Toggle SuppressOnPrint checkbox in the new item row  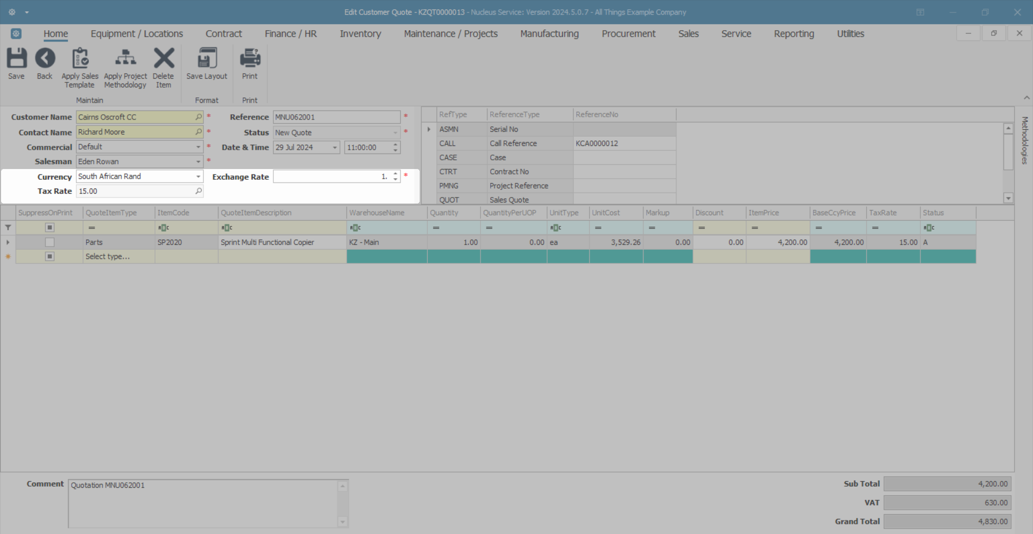point(49,256)
